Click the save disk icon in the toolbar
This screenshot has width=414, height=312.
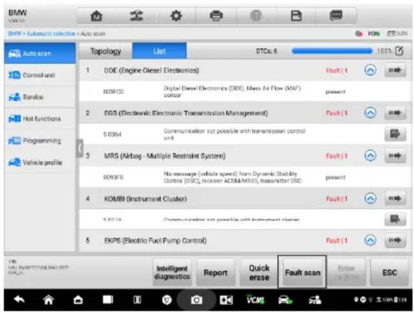pyautogui.click(x=296, y=16)
